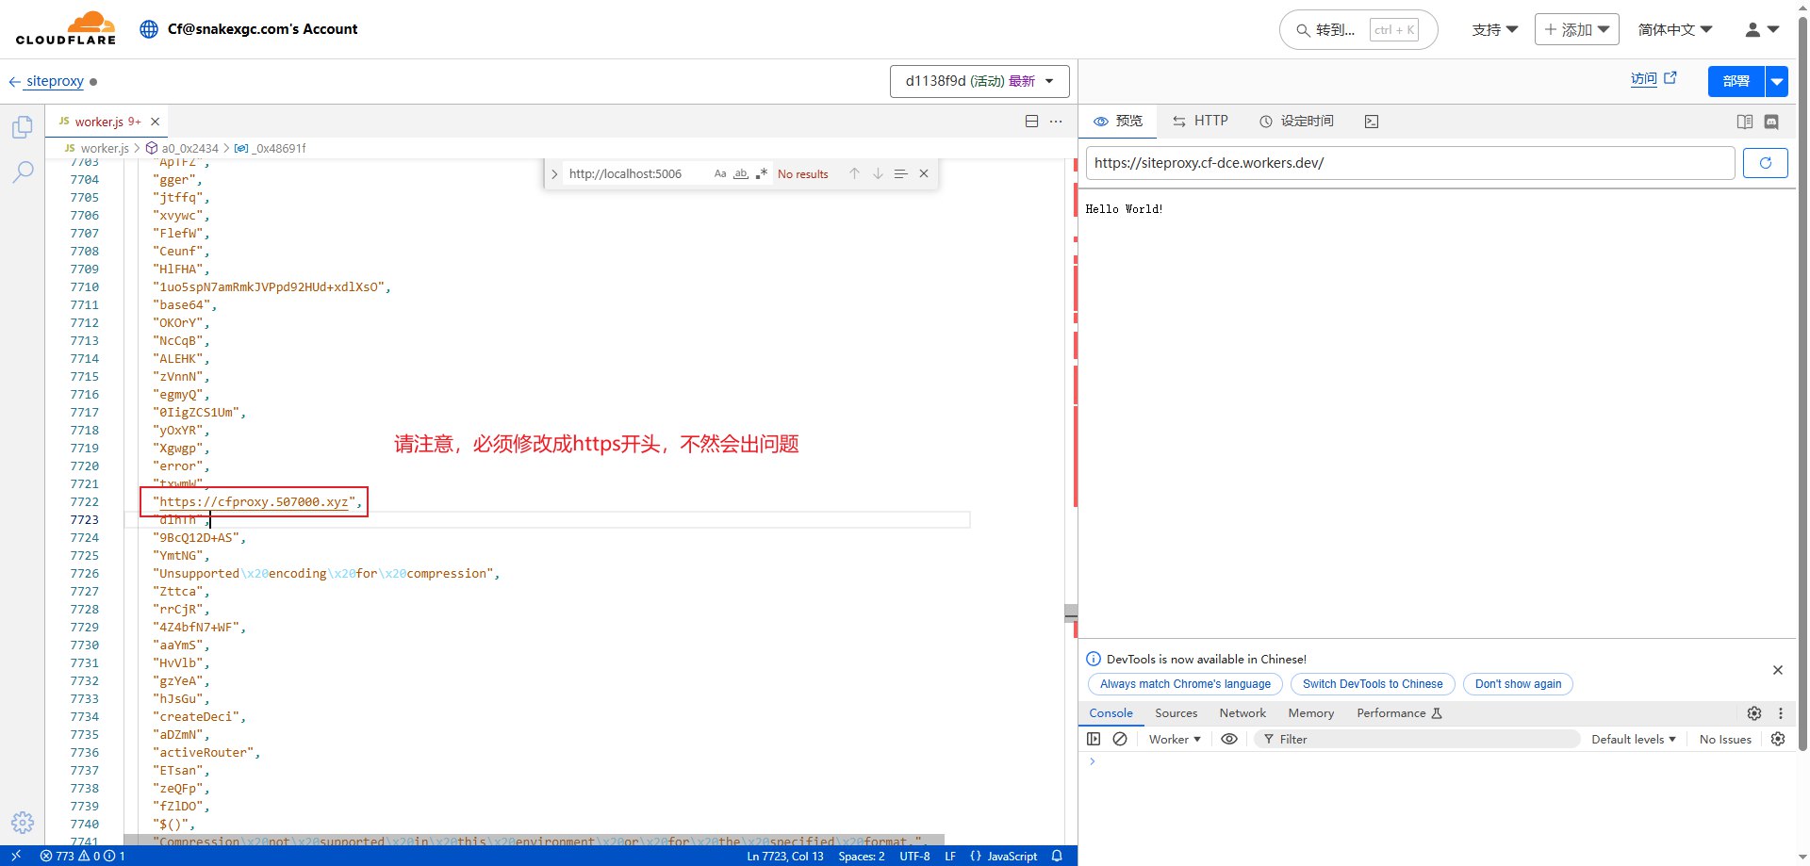Screen dimensions: 1810x866
Task: Toggle find in selection icon
Action: [x=900, y=173]
